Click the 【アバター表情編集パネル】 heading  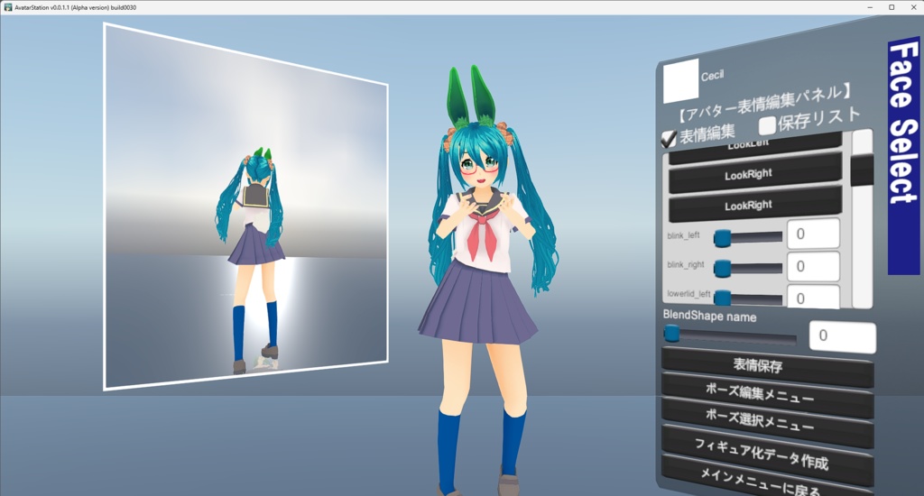[x=764, y=103]
